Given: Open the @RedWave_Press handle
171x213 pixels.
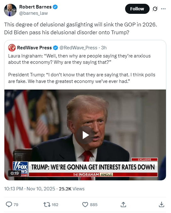Looking at the screenshot, I should coord(79,48).
